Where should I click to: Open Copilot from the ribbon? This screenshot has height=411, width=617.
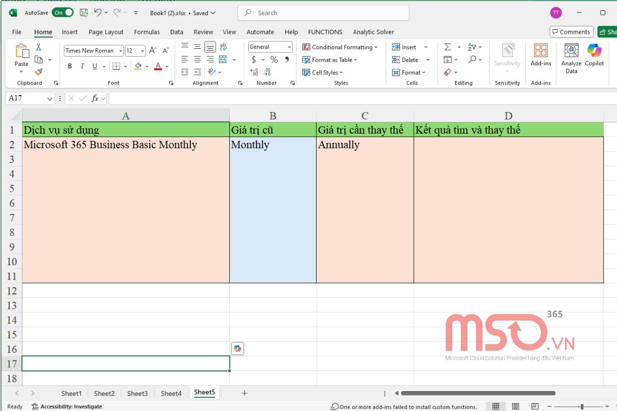coord(594,55)
